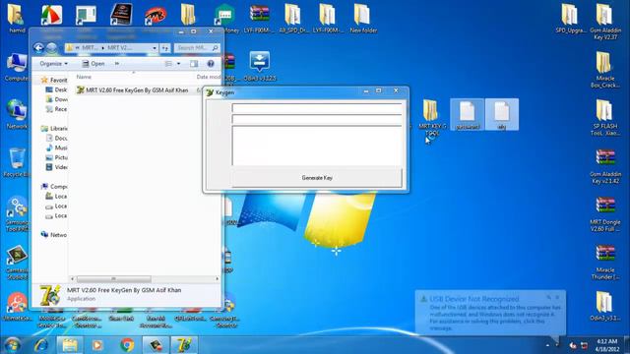Image resolution: width=630 pixels, height=354 pixels.
Task: Click the Computer desktop icon
Action: coord(17,67)
